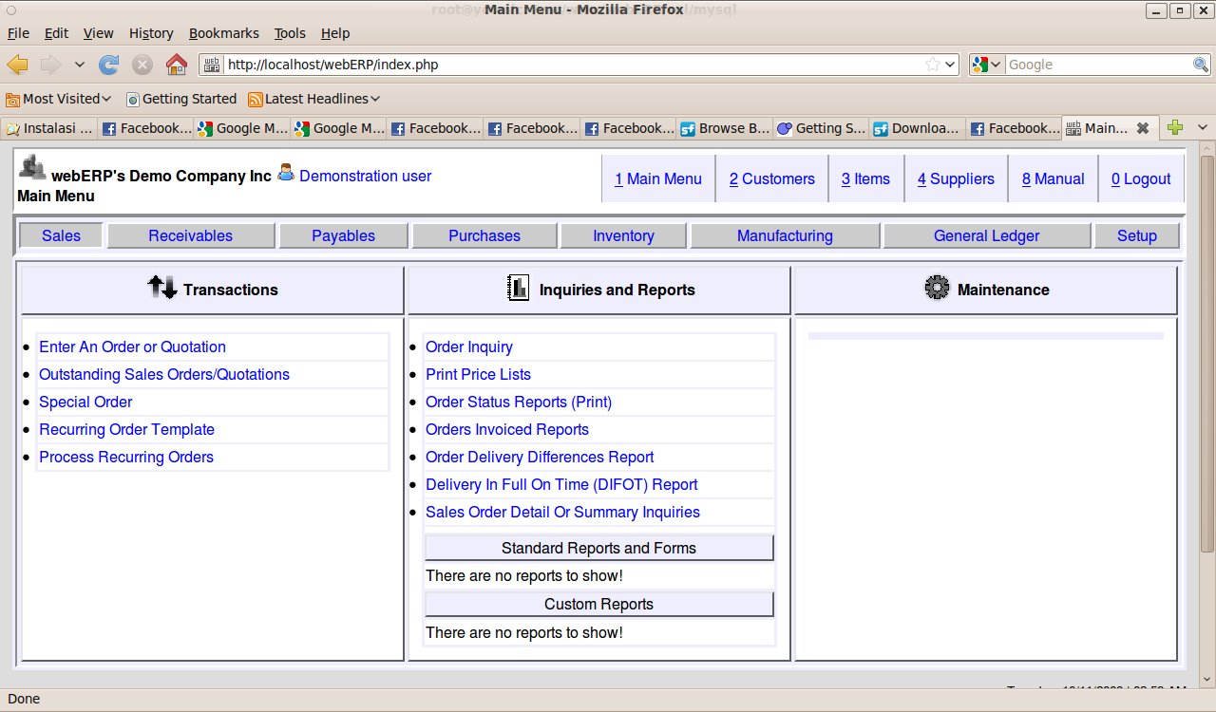Image resolution: width=1216 pixels, height=712 pixels.
Task: Reload the page with the refresh icon
Action: [109, 65]
